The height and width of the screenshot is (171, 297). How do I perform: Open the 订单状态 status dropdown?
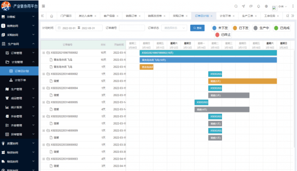pos(174,28)
